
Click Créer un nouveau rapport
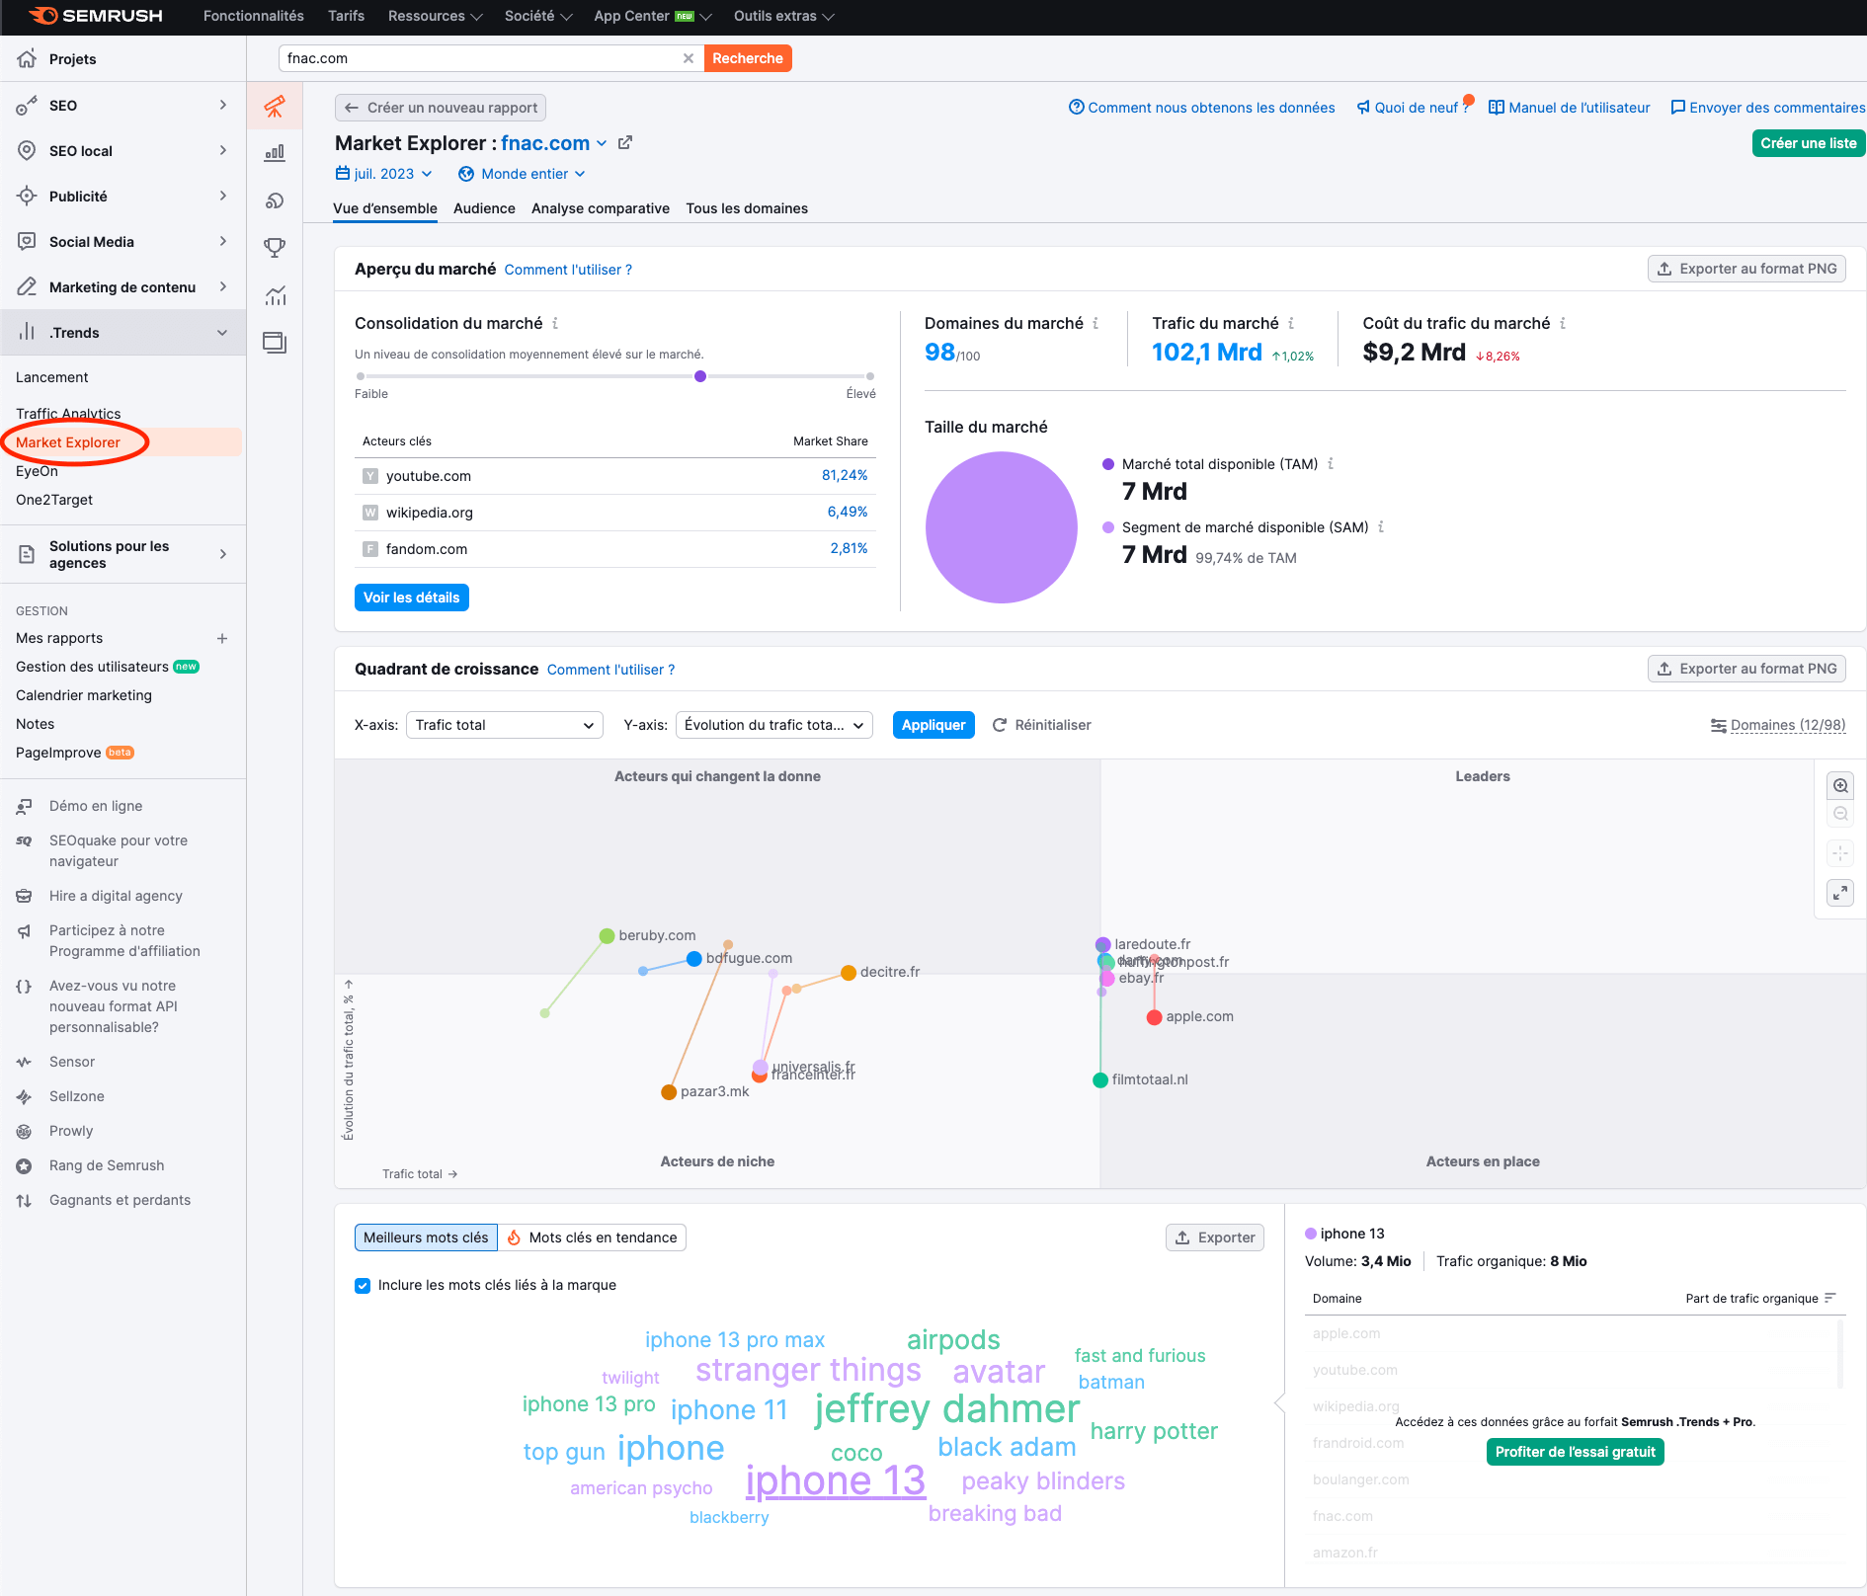(441, 108)
